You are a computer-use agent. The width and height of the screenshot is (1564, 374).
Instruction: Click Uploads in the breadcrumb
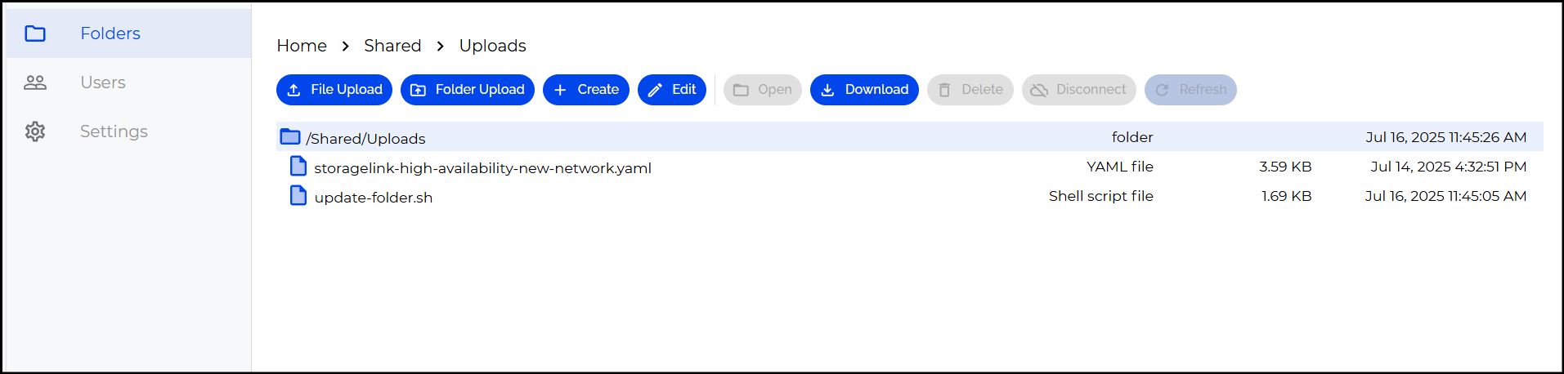492,46
